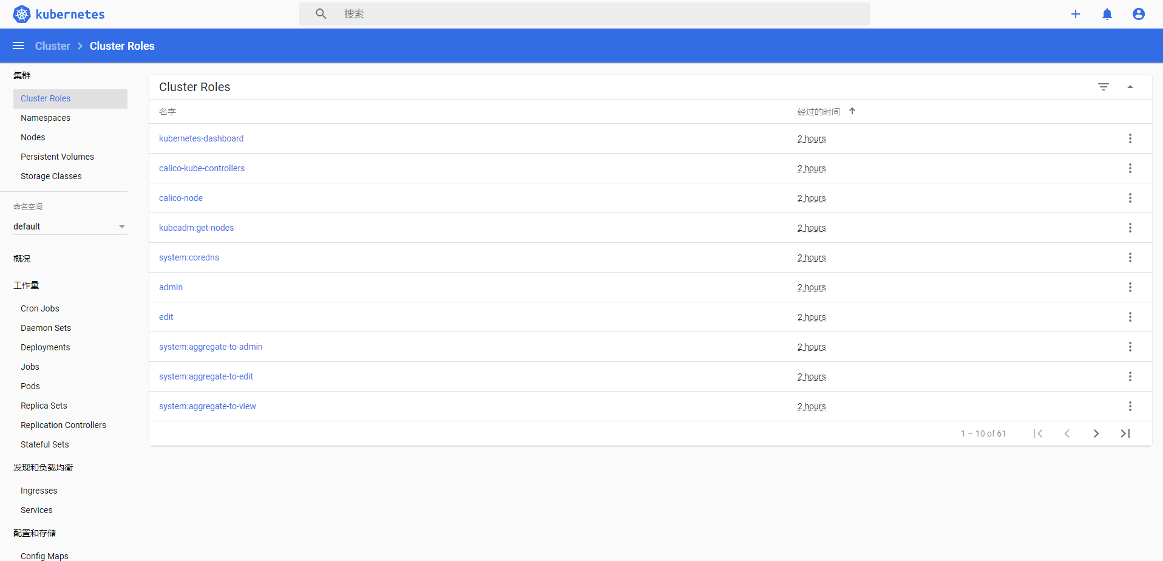
Task: Open Config Maps in sidebar
Action: coord(44,556)
